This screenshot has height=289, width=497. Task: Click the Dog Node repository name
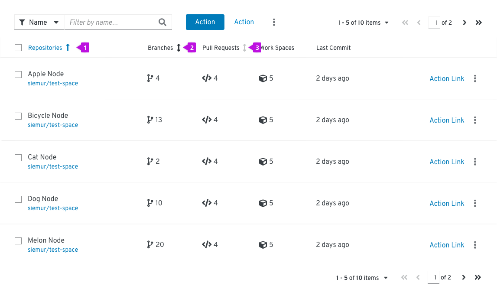[43, 199]
